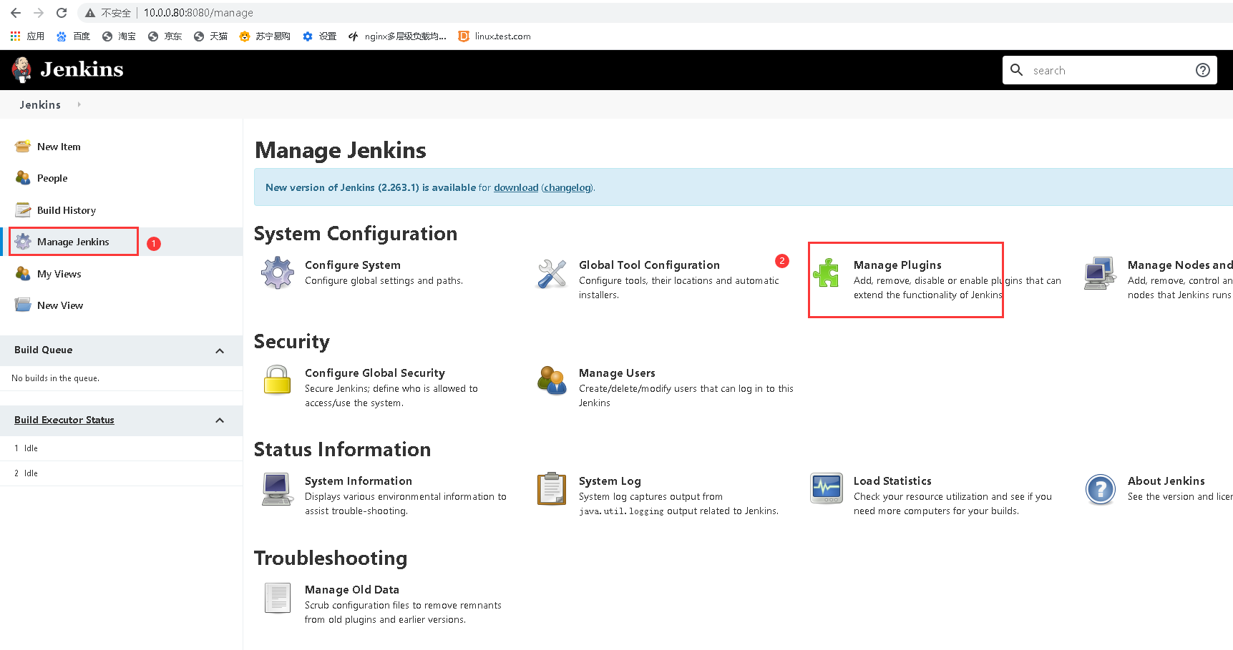Click the Configure Global Security padlock icon
The height and width of the screenshot is (650, 1233).
pyautogui.click(x=278, y=380)
